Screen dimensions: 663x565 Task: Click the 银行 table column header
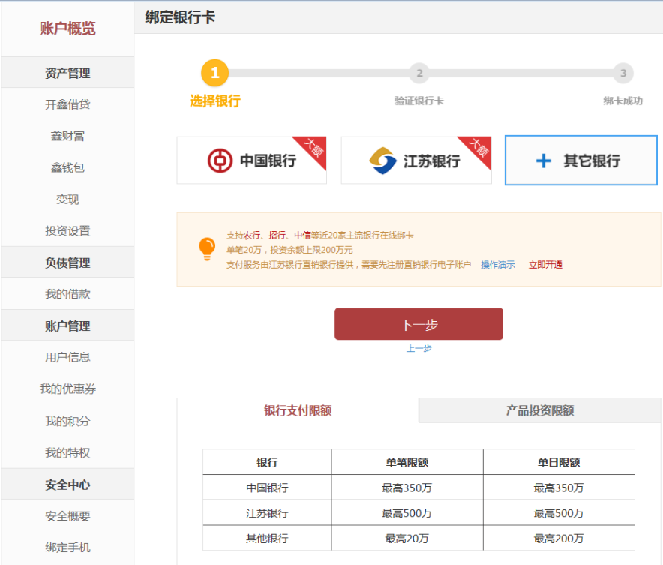point(267,462)
